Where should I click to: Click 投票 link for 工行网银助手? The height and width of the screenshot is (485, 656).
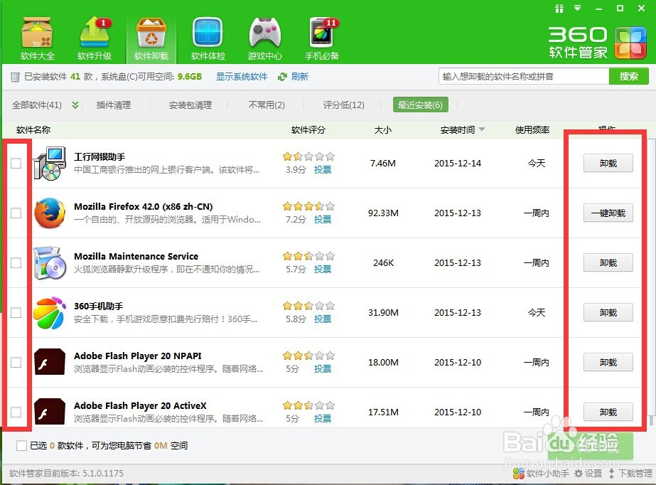(x=323, y=169)
